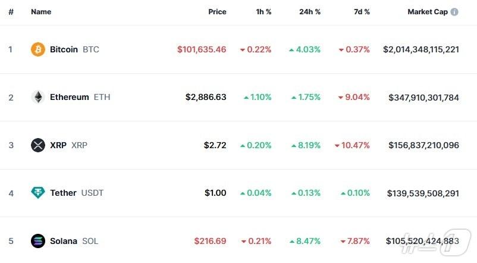This screenshot has width=477, height=263.
Task: Click the Solana logo icon
Action: coord(38,241)
